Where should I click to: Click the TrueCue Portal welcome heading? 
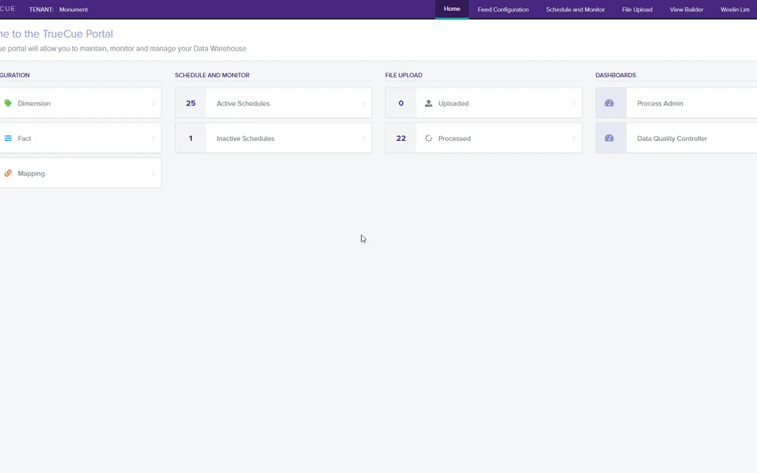[x=57, y=34]
